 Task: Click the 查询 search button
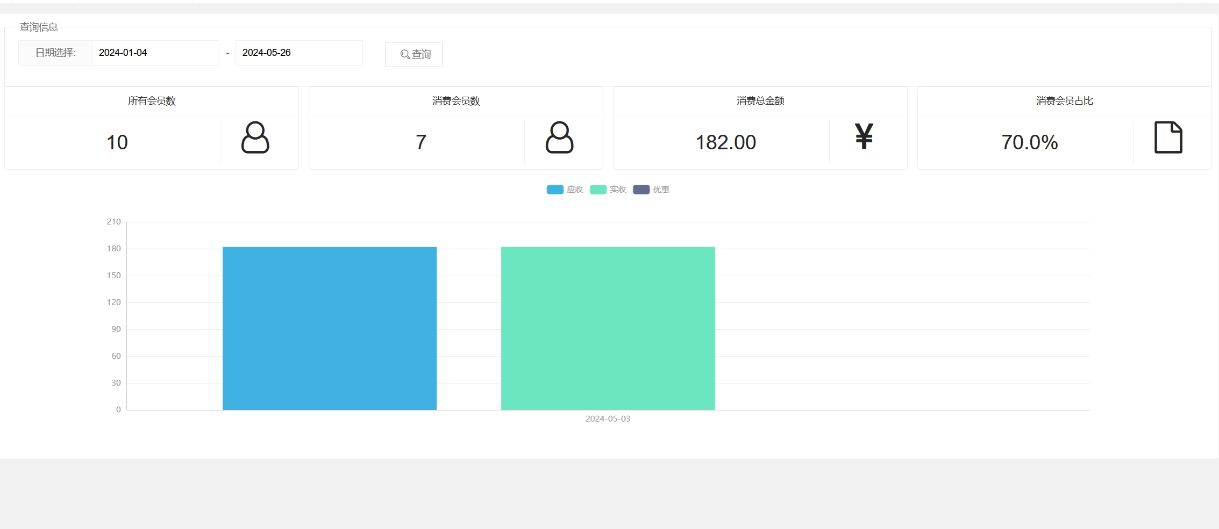[x=414, y=54]
